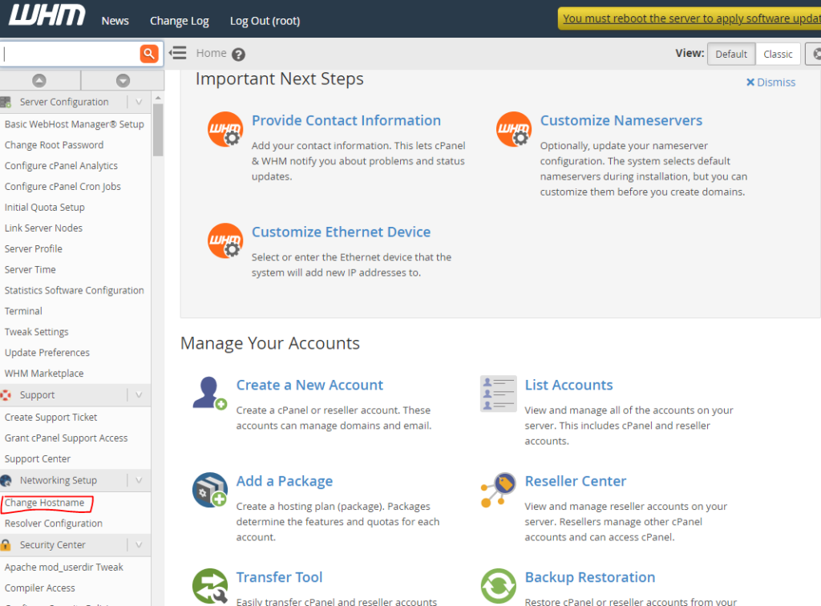Click the Create a New Account user icon
821x606 pixels.
(x=210, y=393)
